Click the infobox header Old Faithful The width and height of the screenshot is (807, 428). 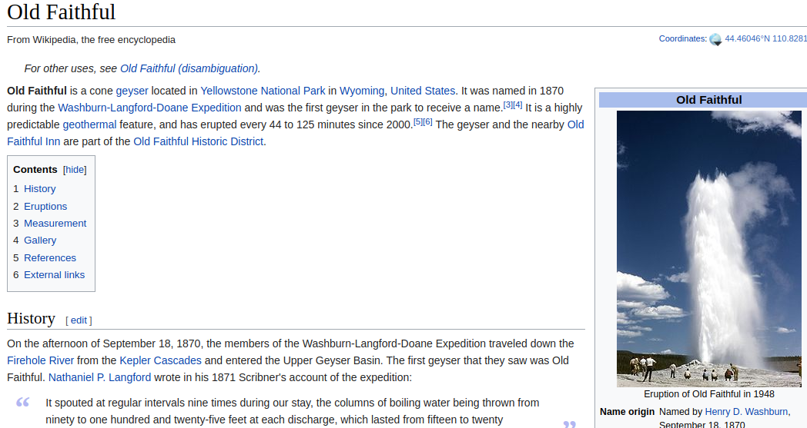point(708,100)
